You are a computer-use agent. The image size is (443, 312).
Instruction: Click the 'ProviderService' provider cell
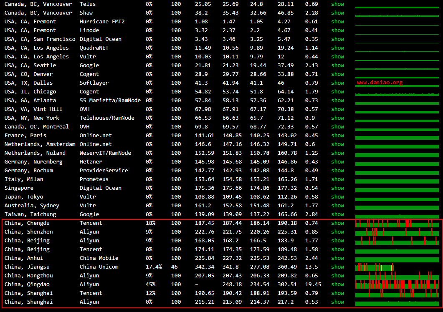point(104,171)
